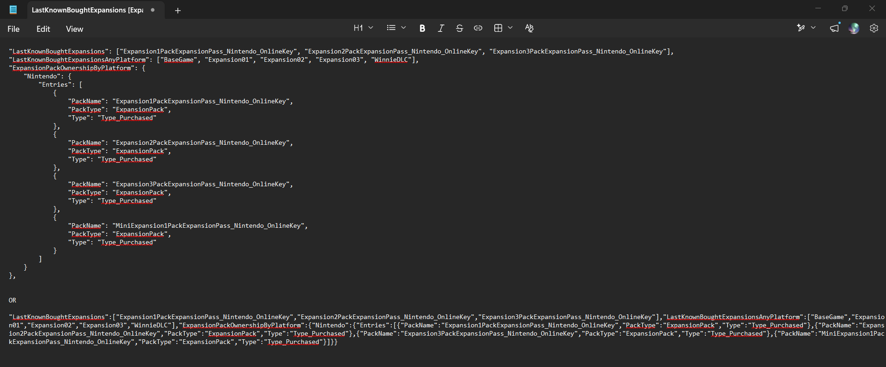Viewport: 886px width, 367px height.
Task: Click the indented "Entries": [ line
Action: point(61,84)
